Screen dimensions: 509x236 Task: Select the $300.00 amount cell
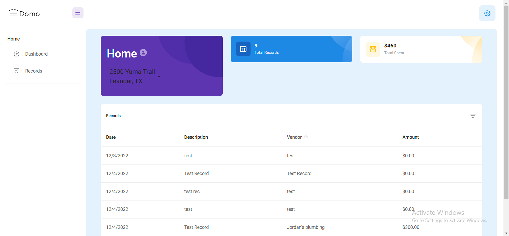(411, 227)
